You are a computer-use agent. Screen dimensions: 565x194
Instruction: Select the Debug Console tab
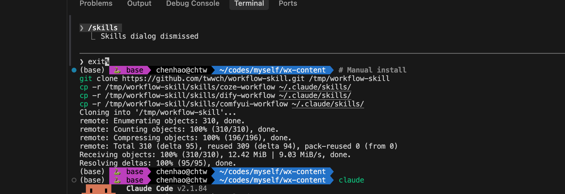coord(193,4)
